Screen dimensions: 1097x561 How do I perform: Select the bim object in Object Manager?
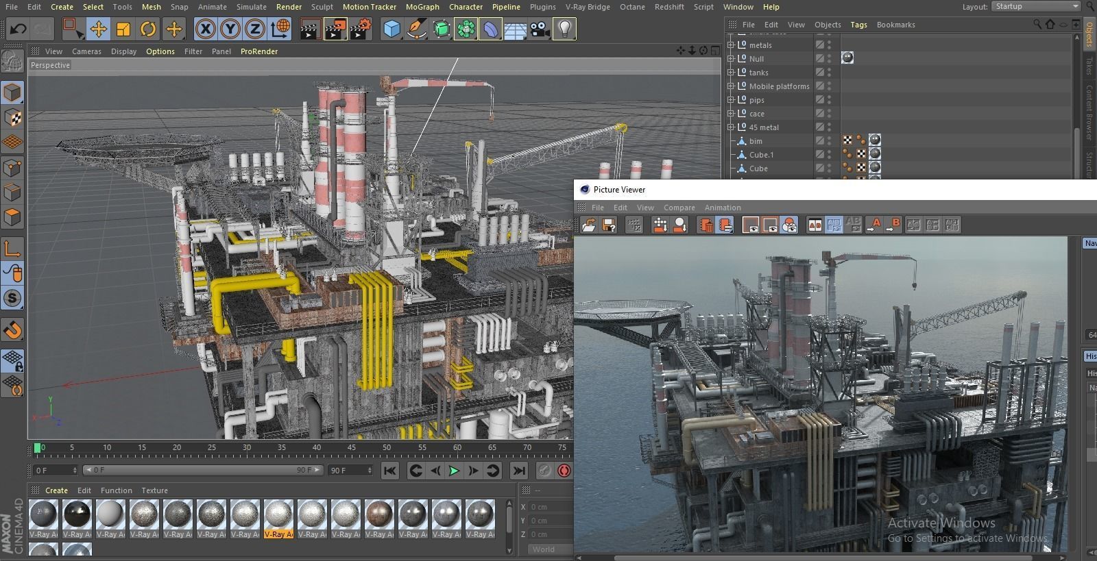coord(756,141)
